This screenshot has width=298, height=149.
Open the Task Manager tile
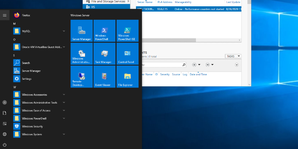pos(105,54)
